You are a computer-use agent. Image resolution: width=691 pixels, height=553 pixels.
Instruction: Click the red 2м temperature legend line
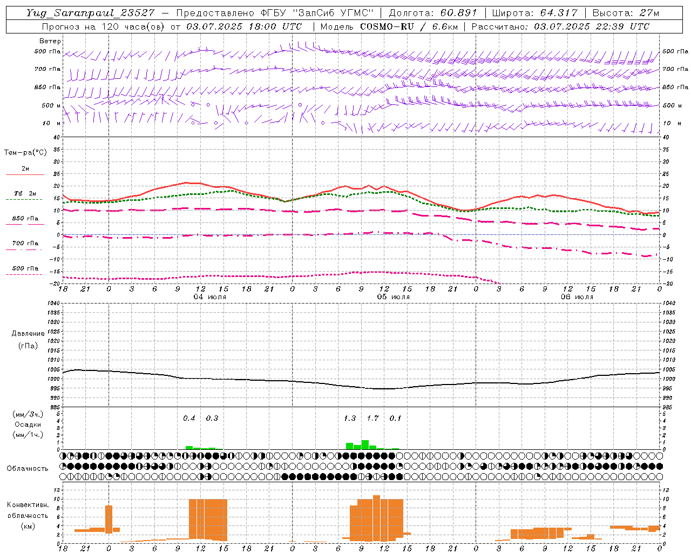click(x=25, y=175)
